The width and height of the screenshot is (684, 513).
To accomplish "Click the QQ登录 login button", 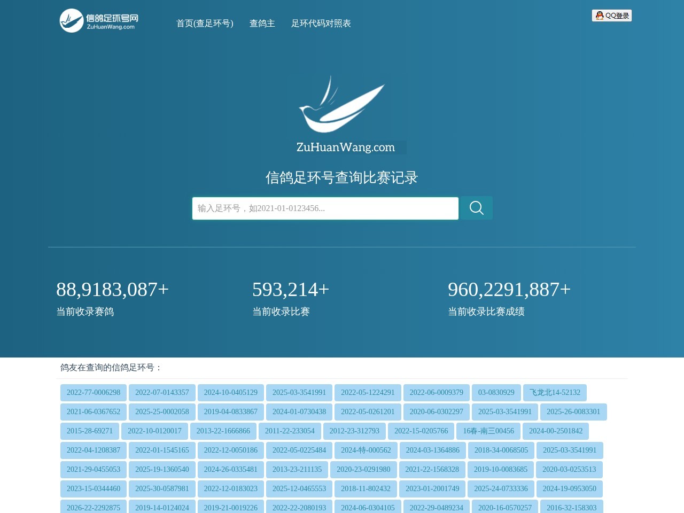I will click(612, 15).
